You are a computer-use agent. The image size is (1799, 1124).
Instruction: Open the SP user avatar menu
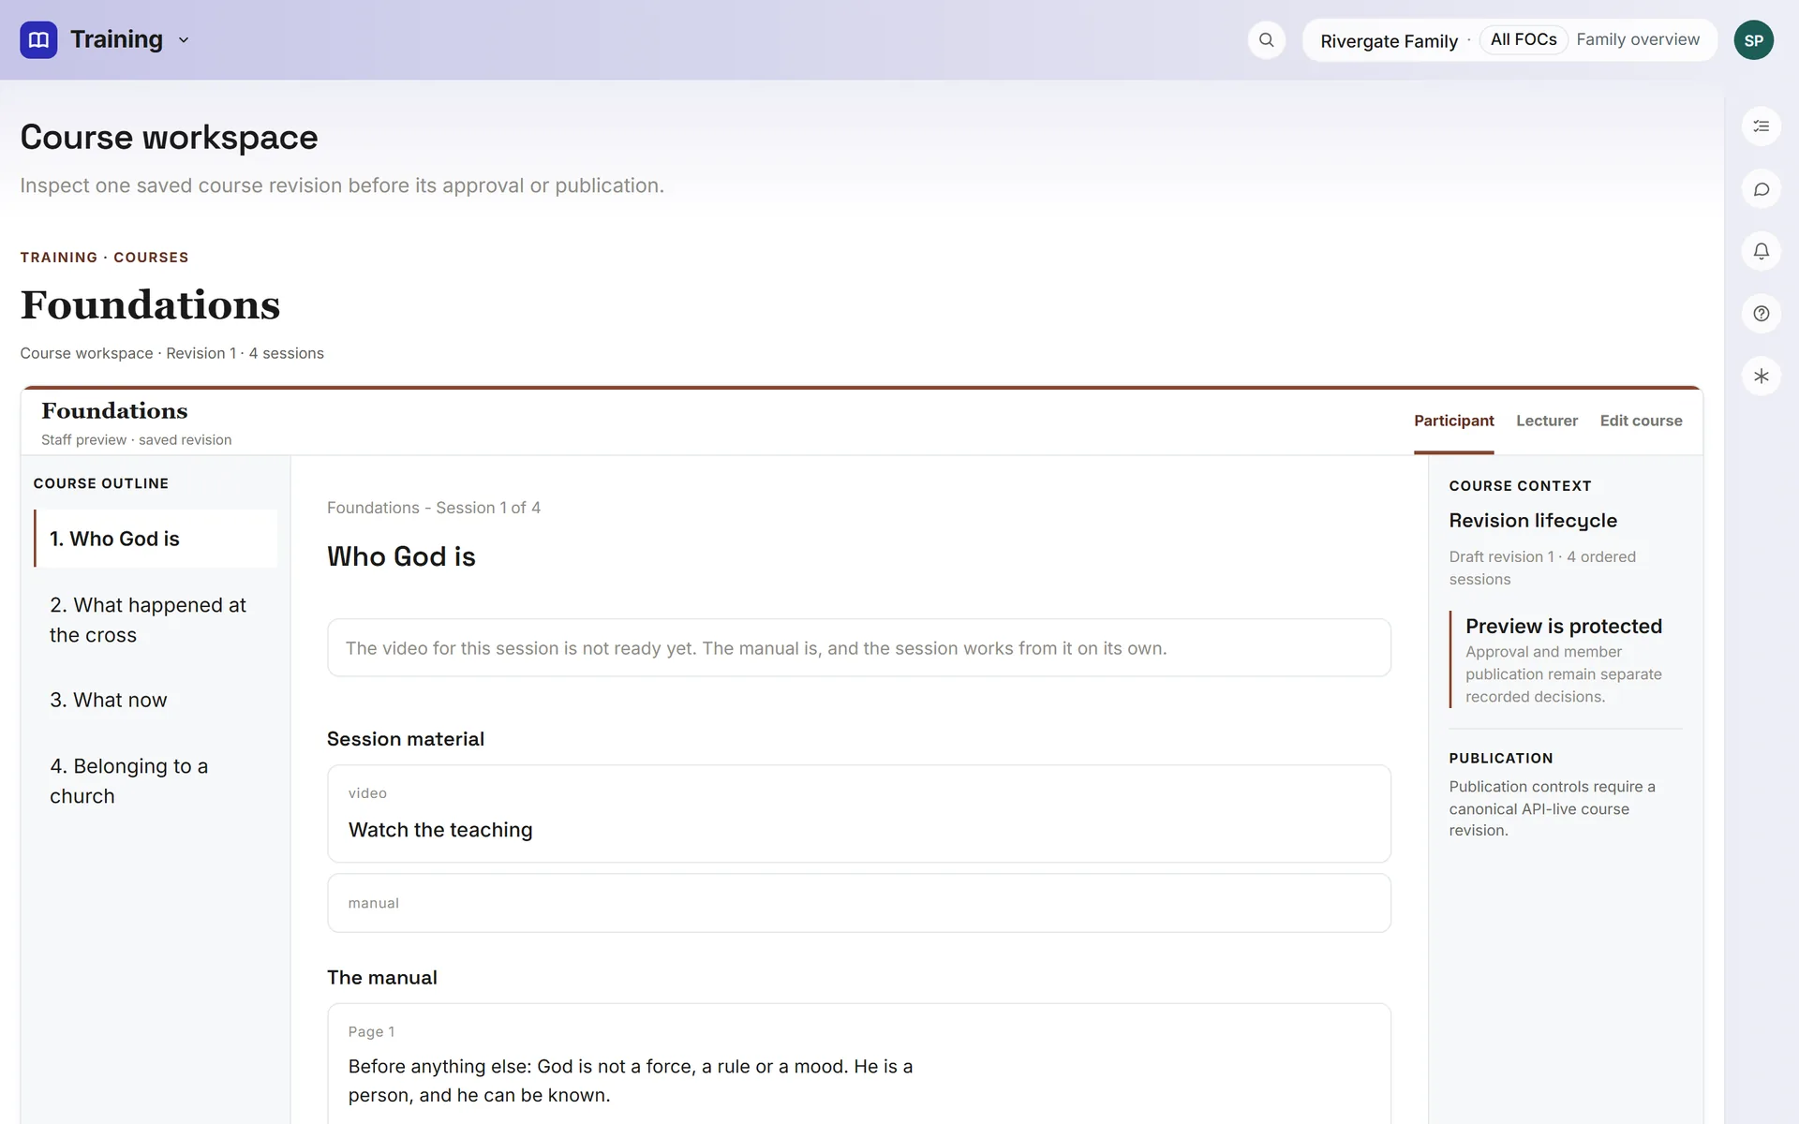(x=1753, y=40)
